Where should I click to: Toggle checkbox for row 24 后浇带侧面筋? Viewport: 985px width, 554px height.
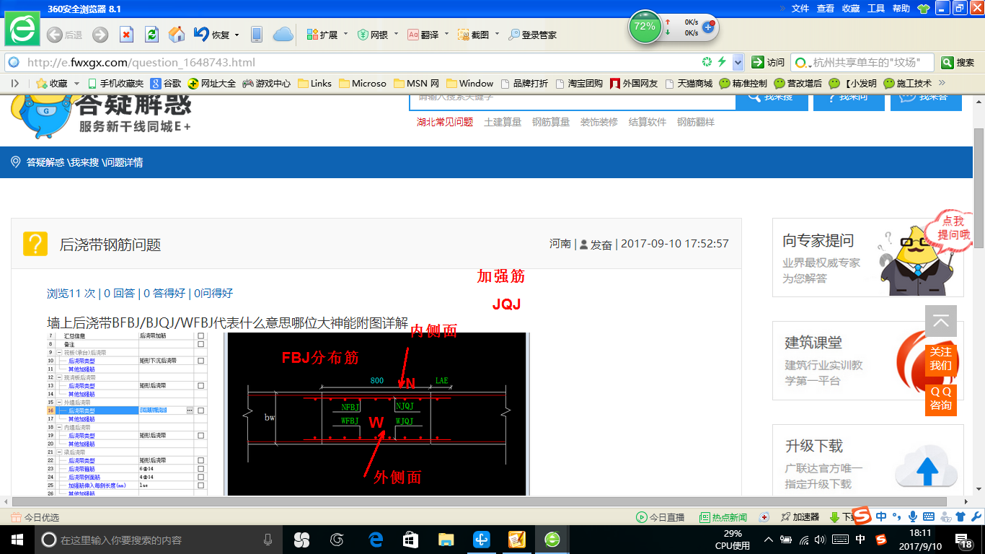click(x=200, y=477)
